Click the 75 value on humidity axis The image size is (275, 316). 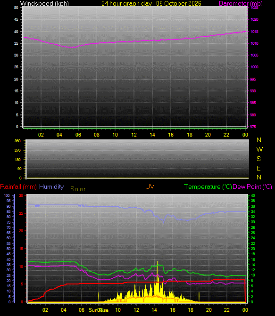pyautogui.click(x=8, y=222)
